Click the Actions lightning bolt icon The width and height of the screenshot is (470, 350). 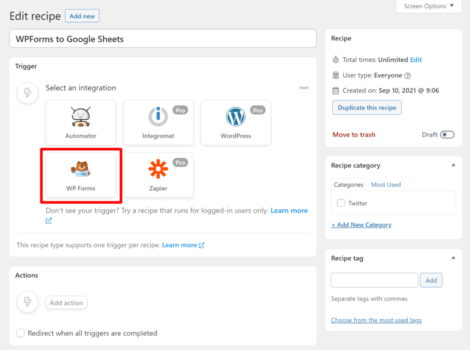coord(28,302)
